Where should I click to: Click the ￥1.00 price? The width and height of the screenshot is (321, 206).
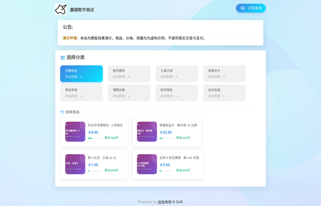(x=93, y=165)
